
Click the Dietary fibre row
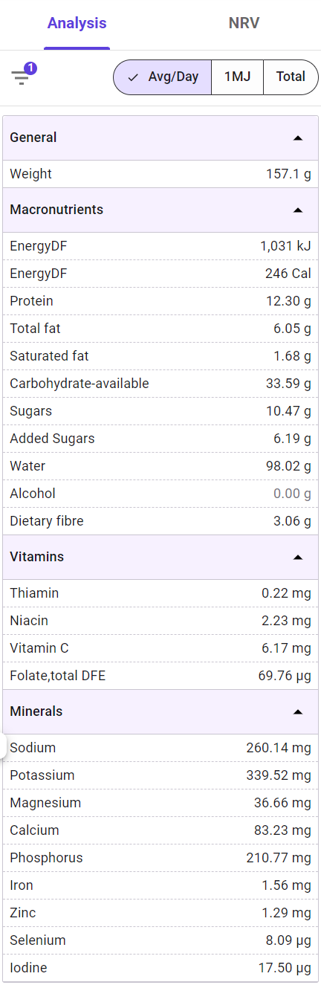(x=160, y=521)
